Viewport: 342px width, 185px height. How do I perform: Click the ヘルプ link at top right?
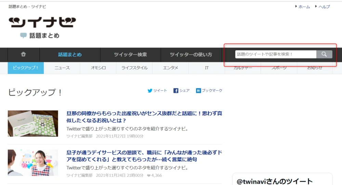pyautogui.click(x=324, y=7)
